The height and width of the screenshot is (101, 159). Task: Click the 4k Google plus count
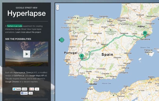click(37, 89)
